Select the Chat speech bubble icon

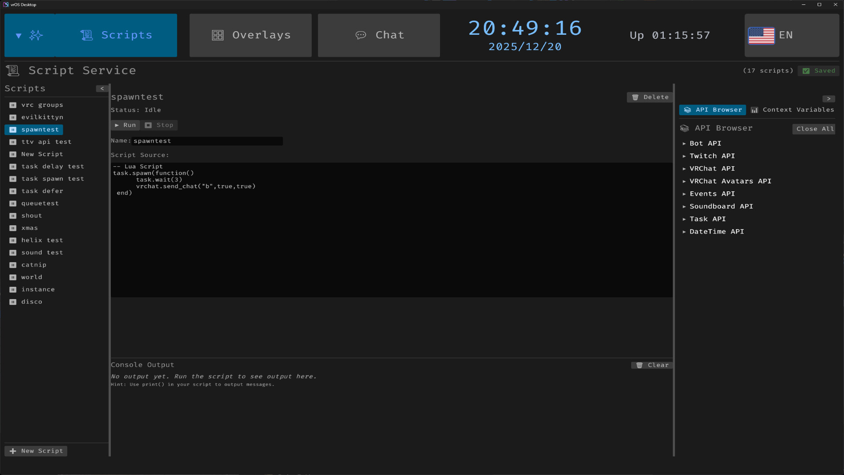(x=361, y=35)
